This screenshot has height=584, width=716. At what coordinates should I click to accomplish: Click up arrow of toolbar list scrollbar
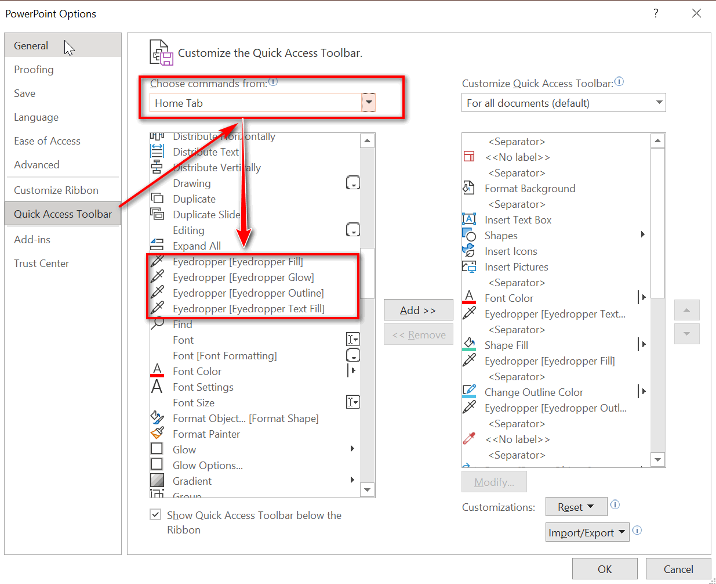(657, 141)
